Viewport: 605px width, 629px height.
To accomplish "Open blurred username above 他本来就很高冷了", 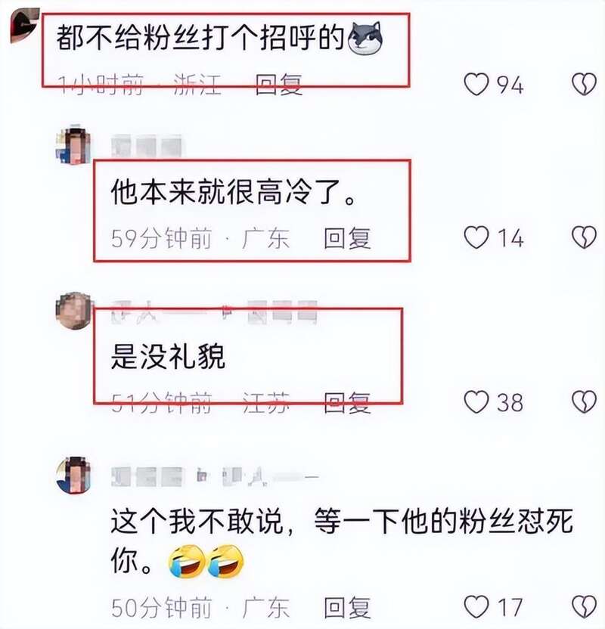I will (x=147, y=146).
